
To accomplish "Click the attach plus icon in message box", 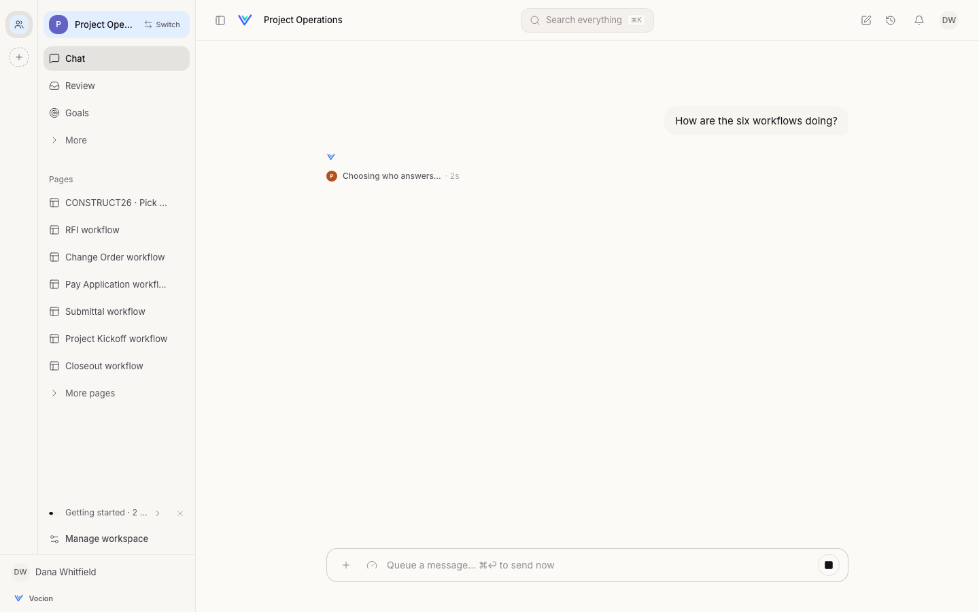I will [x=346, y=565].
